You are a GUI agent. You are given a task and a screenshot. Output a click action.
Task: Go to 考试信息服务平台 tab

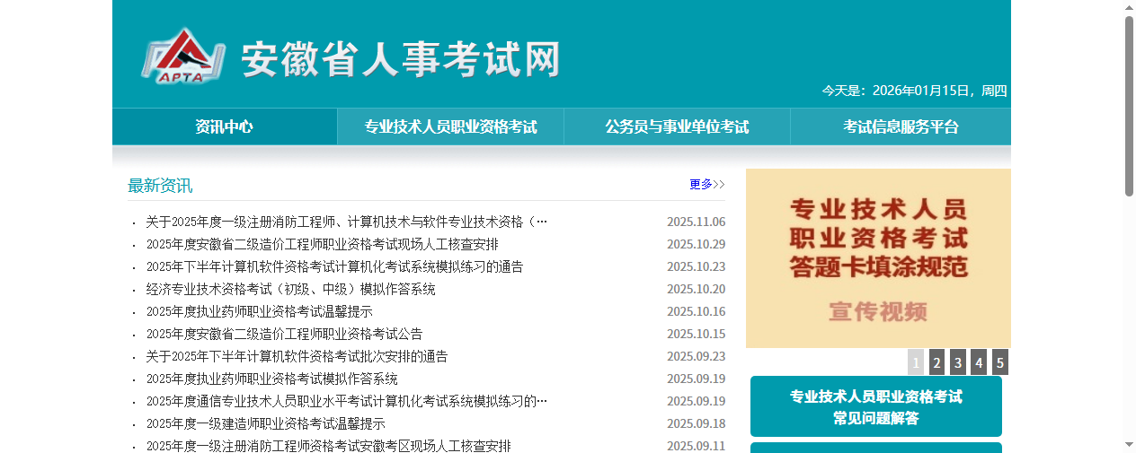click(901, 126)
